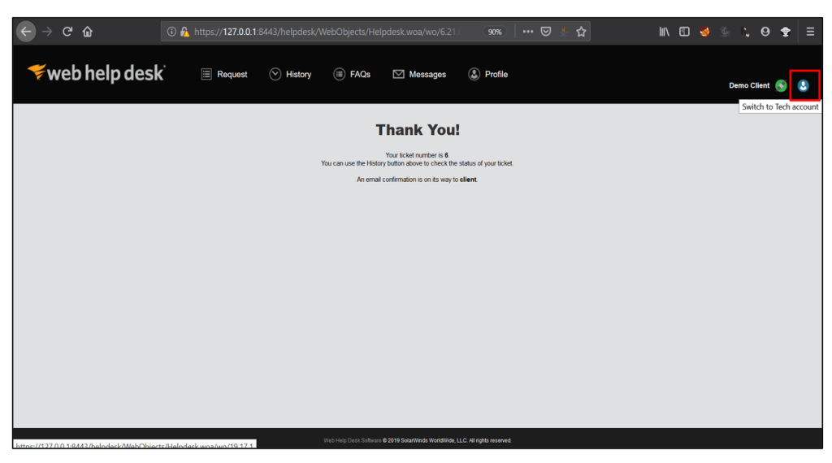Click the browser forward arrow
Image resolution: width=832 pixels, height=463 pixels.
(x=47, y=32)
